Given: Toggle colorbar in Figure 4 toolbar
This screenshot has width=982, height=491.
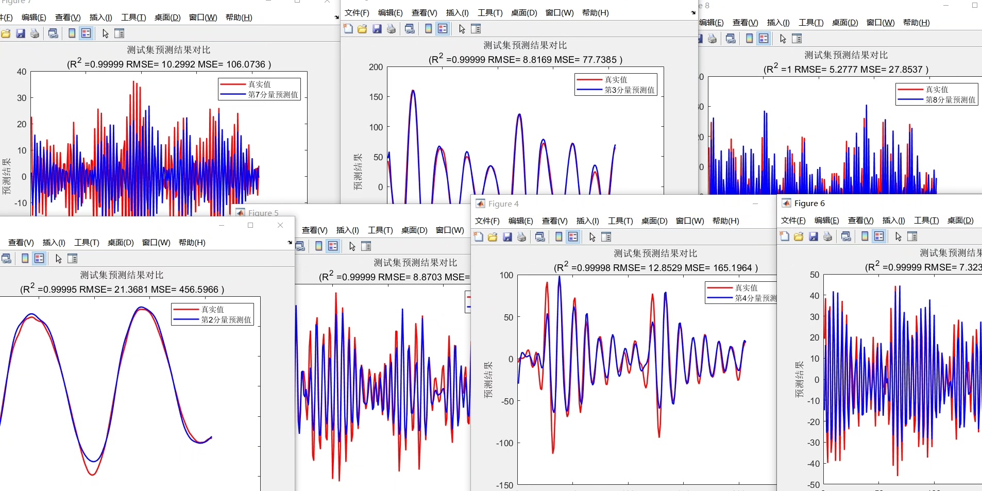Looking at the screenshot, I should pyautogui.click(x=558, y=237).
